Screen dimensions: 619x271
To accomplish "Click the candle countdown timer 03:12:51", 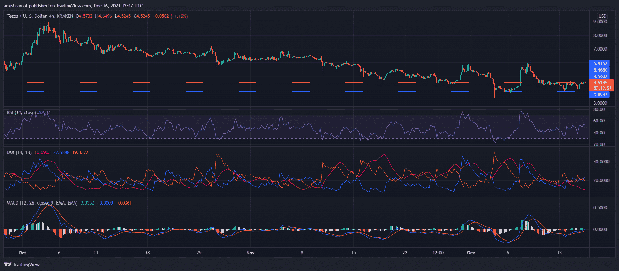I will [602, 88].
